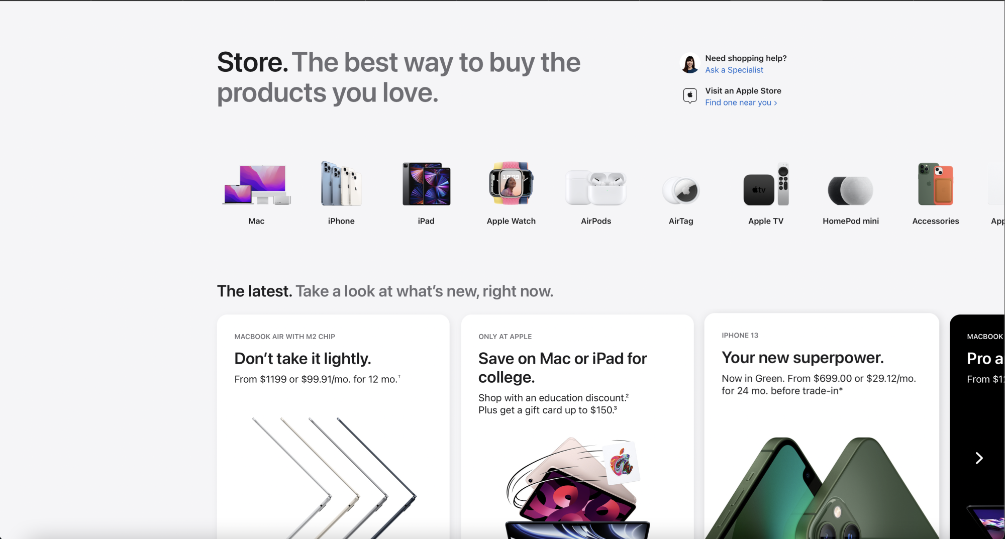Open the Accessories category icon
Screen dimensions: 1005x539
936,184
